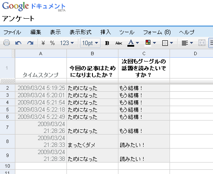Select the cell containing まったくダメ
The width and height of the screenshot is (213, 174).
coord(92,141)
